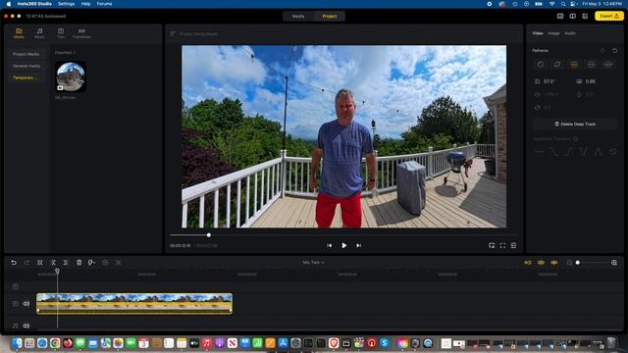Toggle the left panel layout icon in title bar
This screenshot has height=353, width=628.
(x=560, y=16)
